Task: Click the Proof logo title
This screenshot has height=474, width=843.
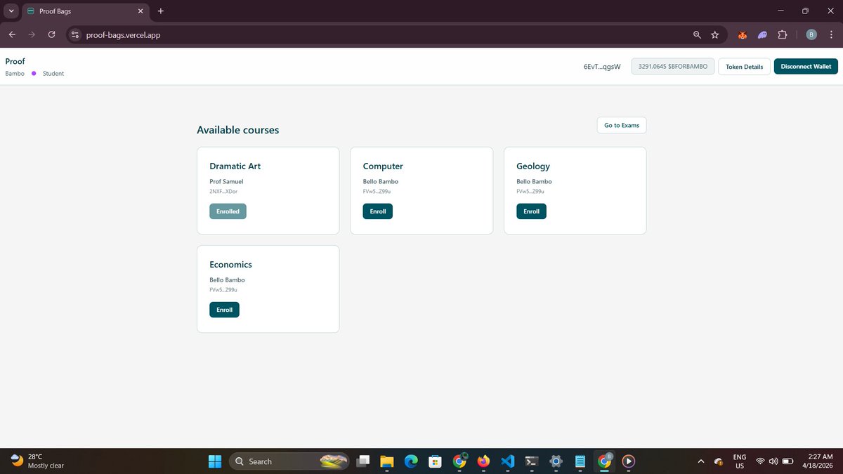Action: pos(15,61)
